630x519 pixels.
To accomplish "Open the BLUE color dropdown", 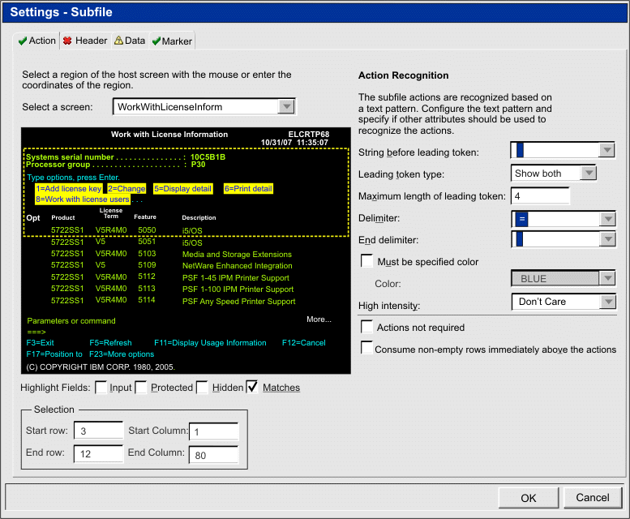I will click(606, 279).
